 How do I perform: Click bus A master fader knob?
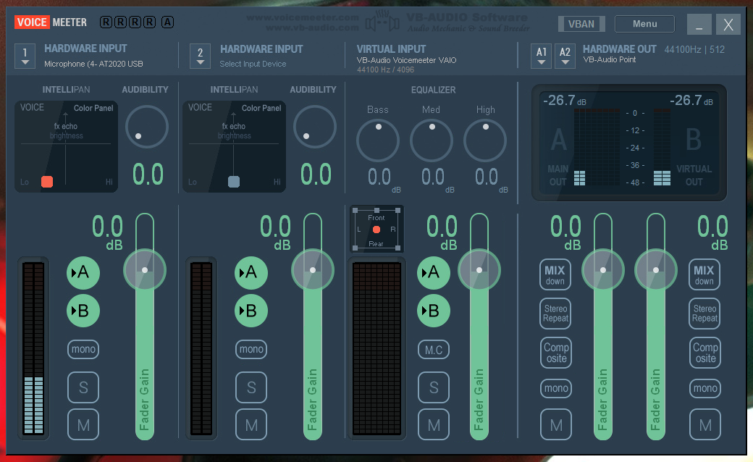point(602,270)
